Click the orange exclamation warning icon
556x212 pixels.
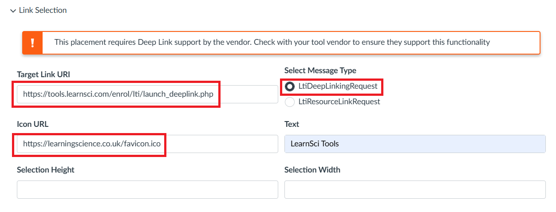pyautogui.click(x=32, y=43)
